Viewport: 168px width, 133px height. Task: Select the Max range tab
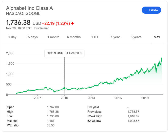click(x=157, y=37)
